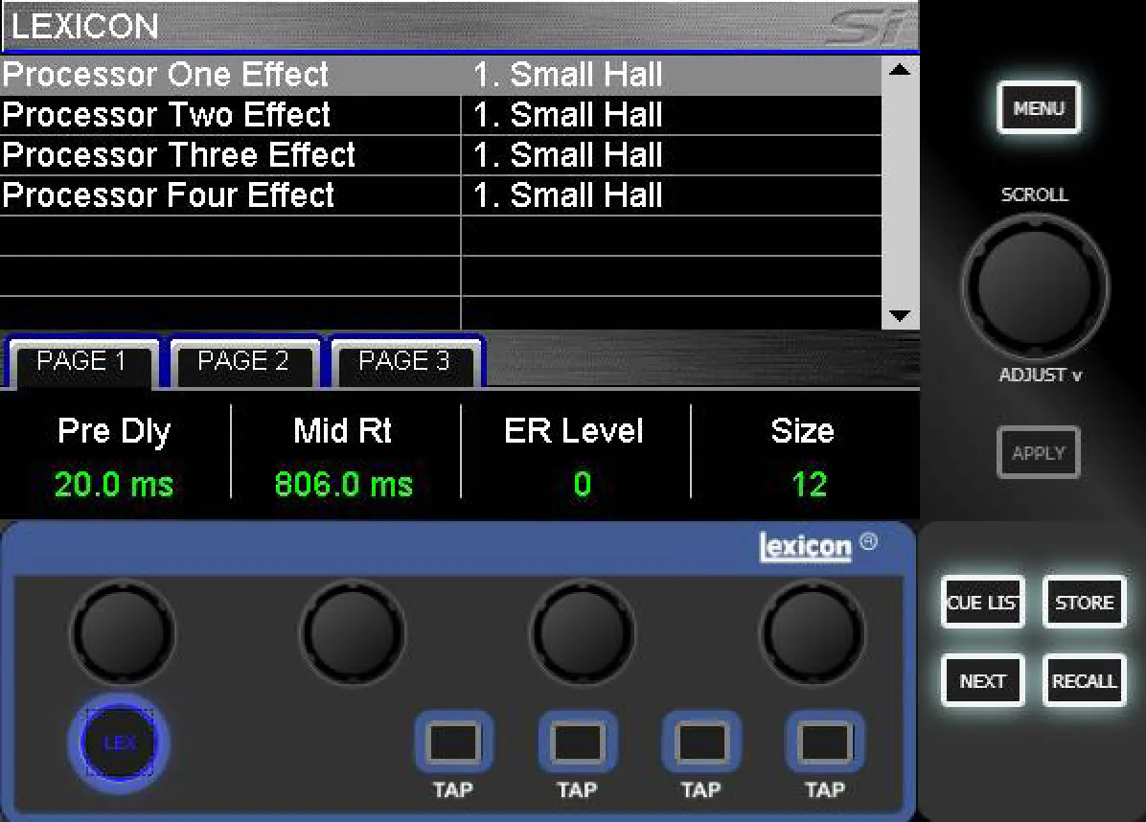
Task: Click the scroll down arrow of the effect list
Action: (x=900, y=315)
